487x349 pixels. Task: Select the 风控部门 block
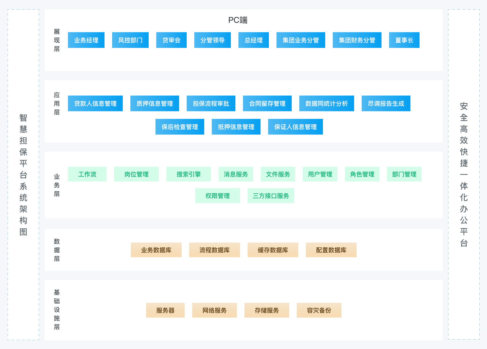click(130, 40)
